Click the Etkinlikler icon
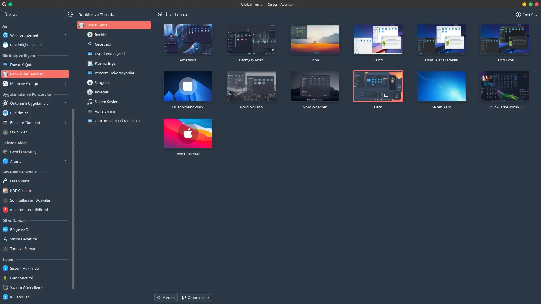This screenshot has height=304, width=541. tap(5, 132)
